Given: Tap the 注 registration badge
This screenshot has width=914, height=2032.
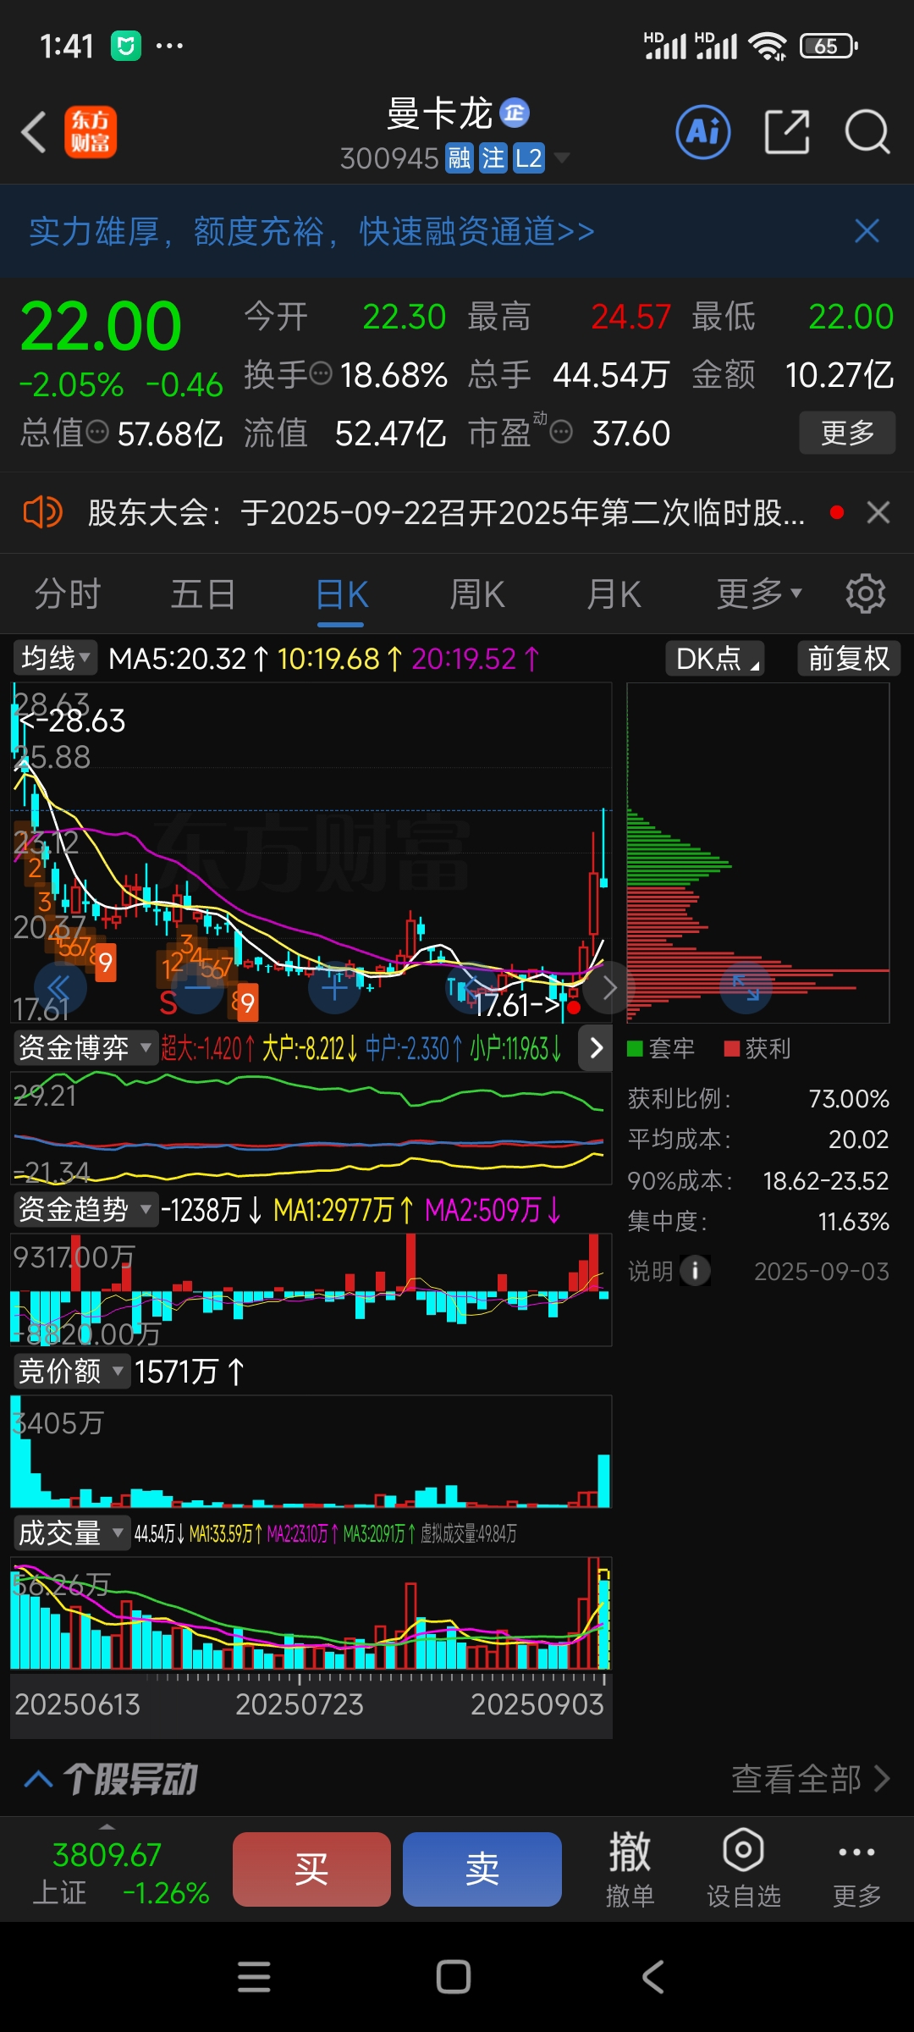Looking at the screenshot, I should pos(493,158).
